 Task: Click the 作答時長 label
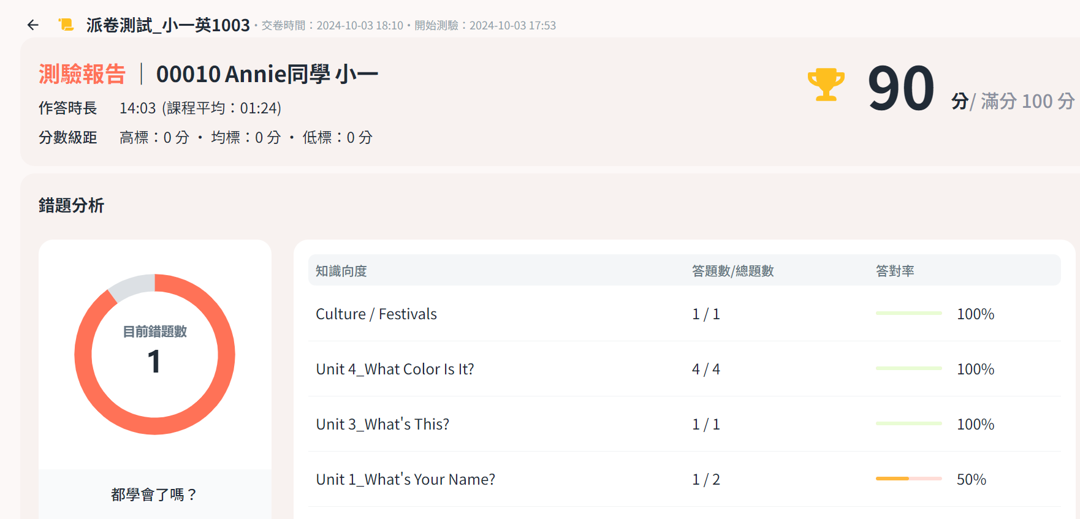68,108
